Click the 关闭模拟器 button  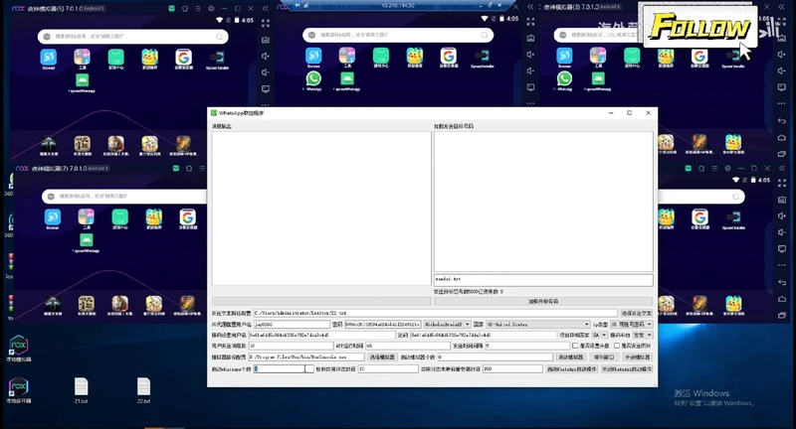coord(637,357)
